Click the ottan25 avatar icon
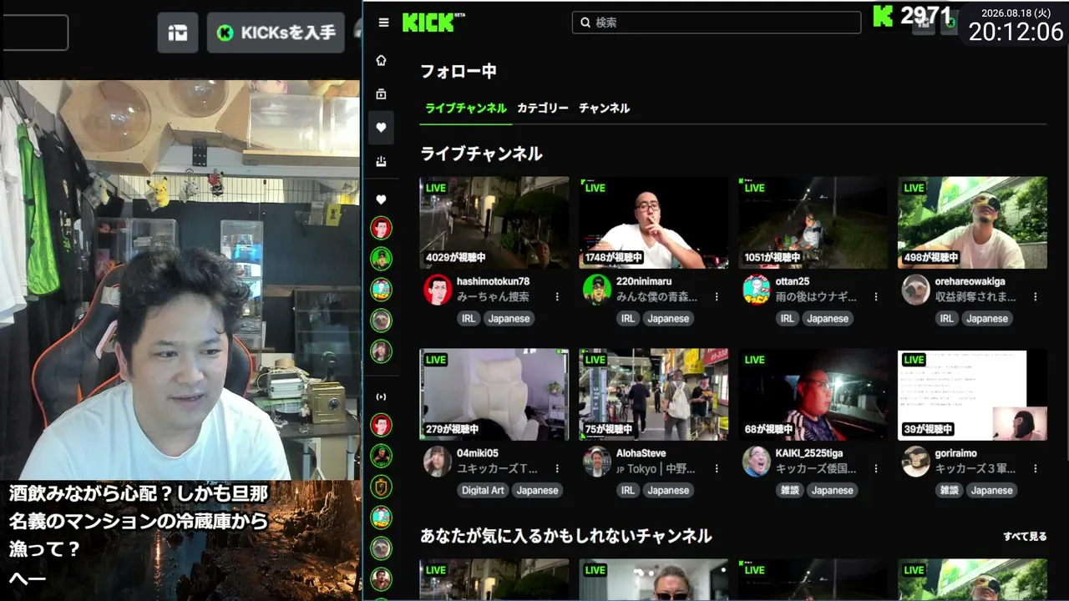Screen dimensions: 1069x601 pos(757,290)
